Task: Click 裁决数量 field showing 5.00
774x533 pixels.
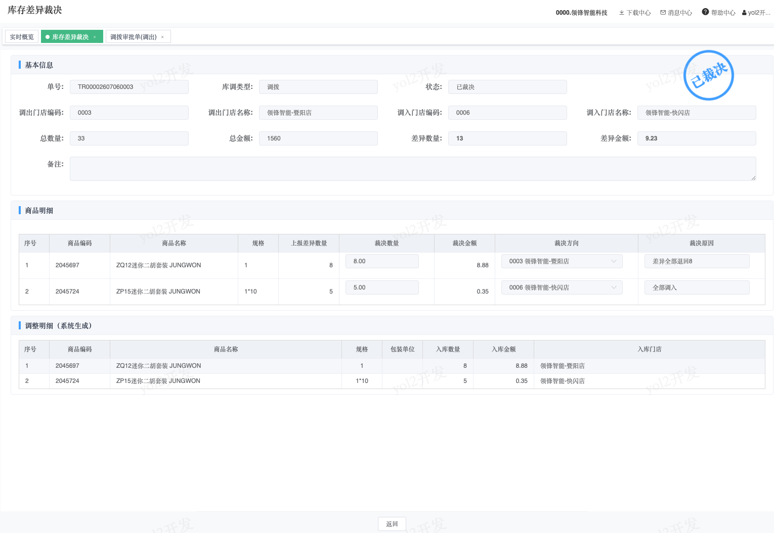Action: (382, 287)
